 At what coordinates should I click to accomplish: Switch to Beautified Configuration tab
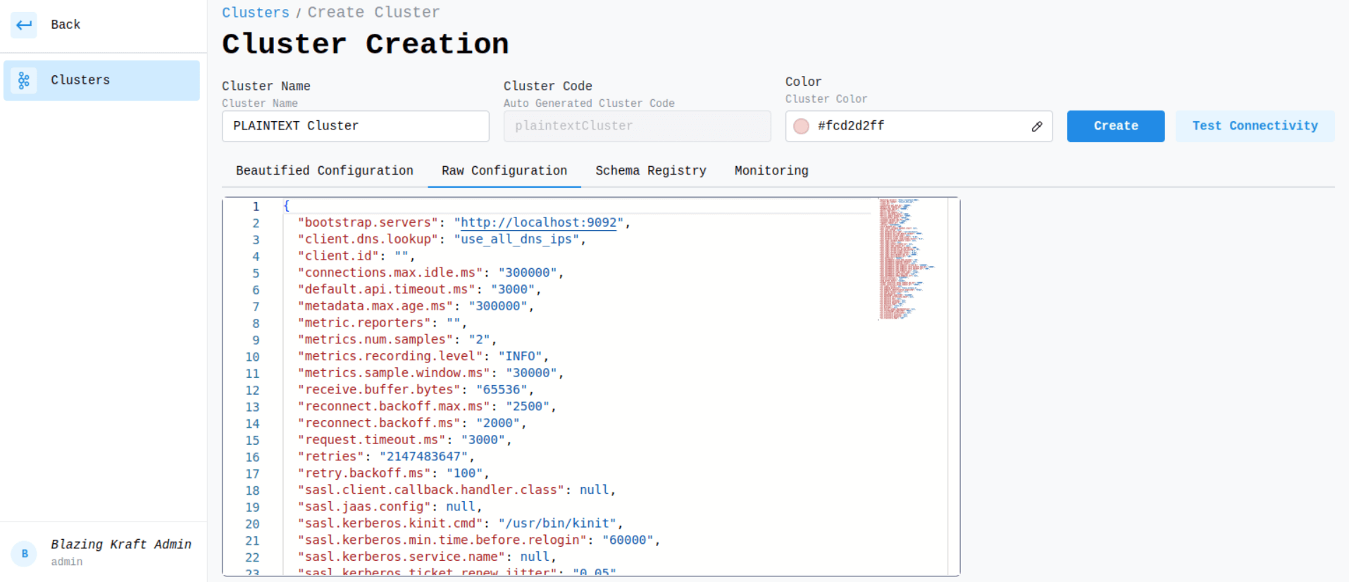click(x=324, y=171)
